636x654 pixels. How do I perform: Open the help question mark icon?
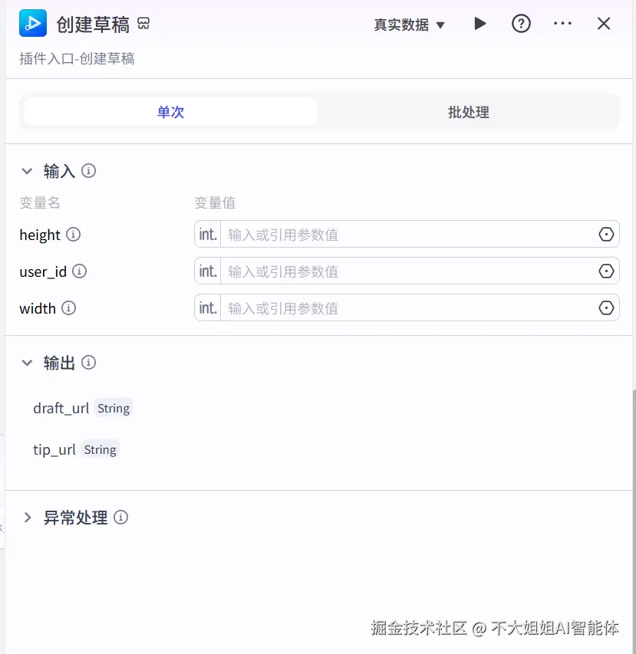click(x=521, y=24)
